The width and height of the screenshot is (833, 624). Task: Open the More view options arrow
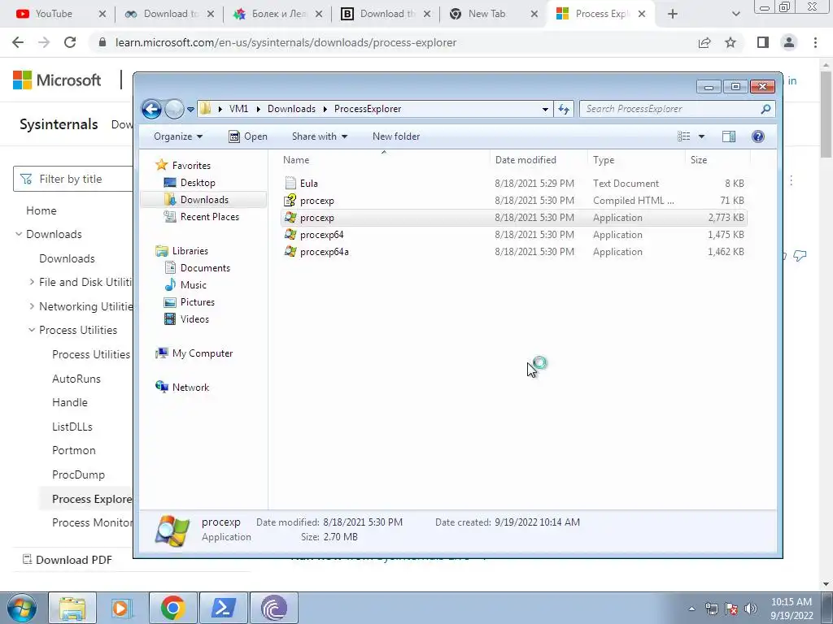pyautogui.click(x=701, y=136)
